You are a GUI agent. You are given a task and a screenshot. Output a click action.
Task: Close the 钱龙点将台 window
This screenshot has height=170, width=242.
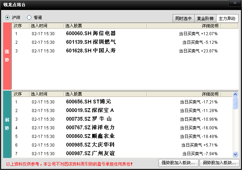click(235, 3)
